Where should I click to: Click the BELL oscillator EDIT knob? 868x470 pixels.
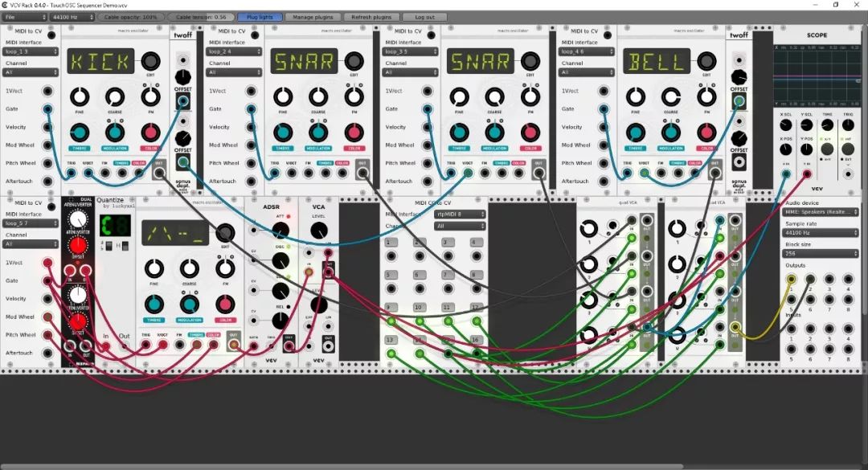(x=706, y=61)
